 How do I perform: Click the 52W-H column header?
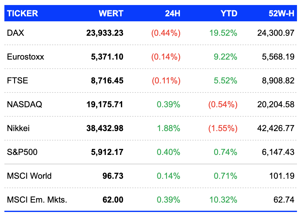281,13
